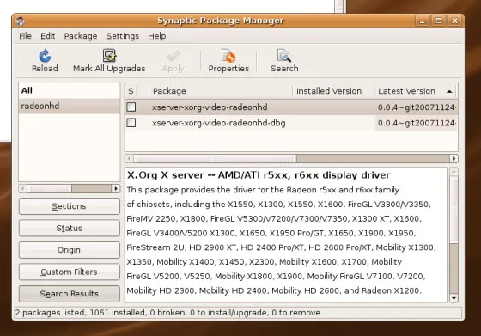
Task: Click the X.Org X server description heading
Action: tap(259, 175)
